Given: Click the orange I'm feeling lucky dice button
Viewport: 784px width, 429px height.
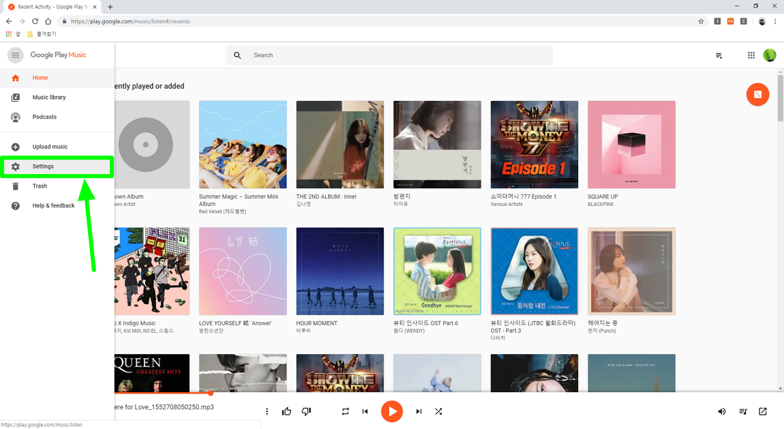Looking at the screenshot, I should (x=757, y=95).
